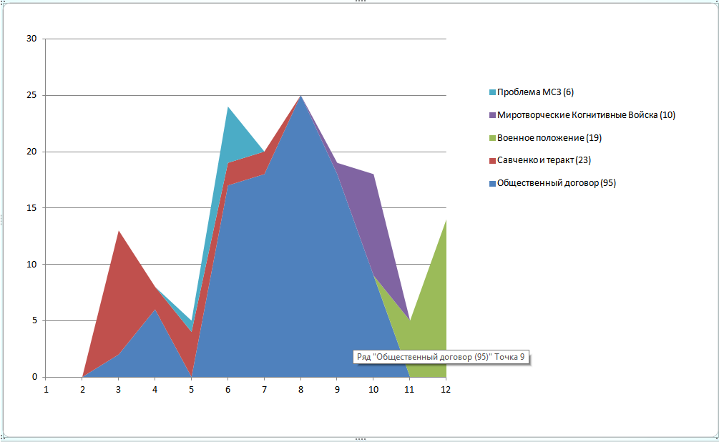Screen dimensions: 719x442
Task: Click the cyan legend swatch for Проблема МСЗ
Action: (x=492, y=92)
